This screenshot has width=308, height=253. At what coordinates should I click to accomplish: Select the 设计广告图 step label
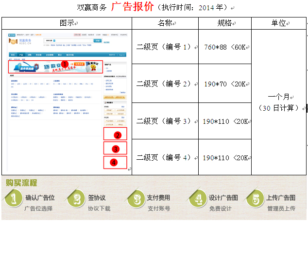click(223, 198)
